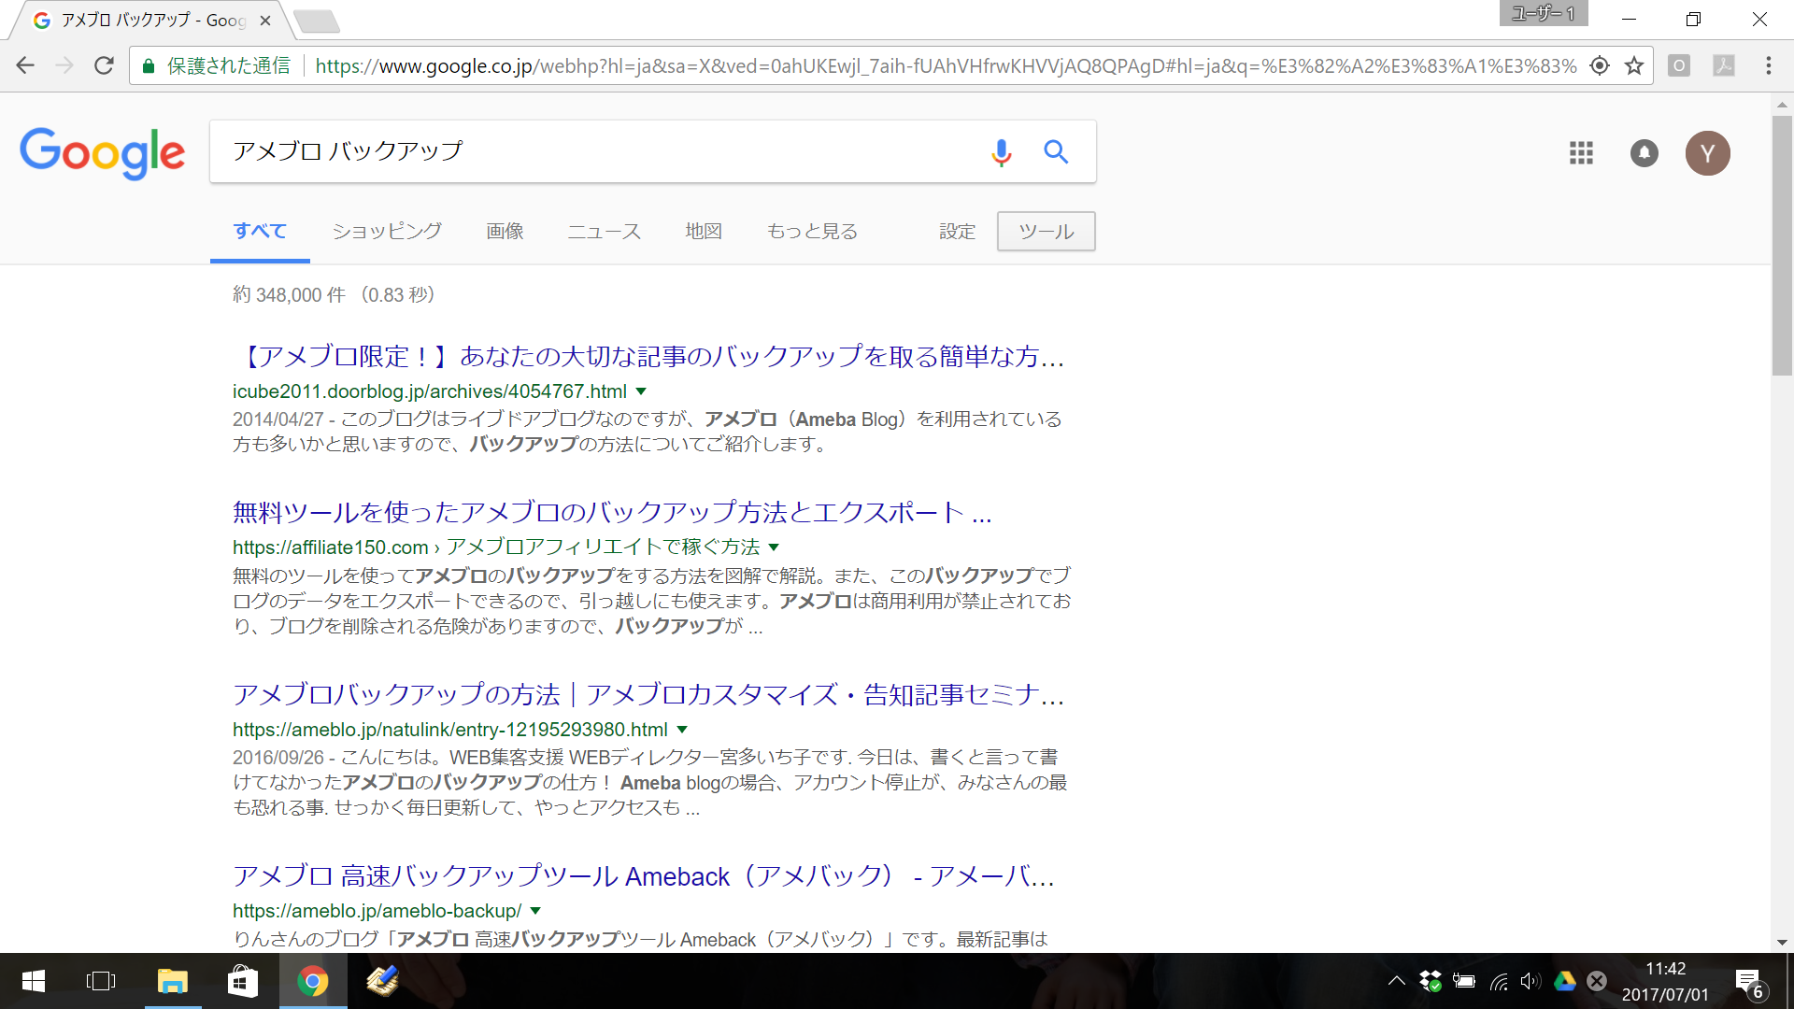Image resolution: width=1794 pixels, height=1009 pixels.
Task: Open File Explorer from the taskbar
Action: pyautogui.click(x=173, y=981)
